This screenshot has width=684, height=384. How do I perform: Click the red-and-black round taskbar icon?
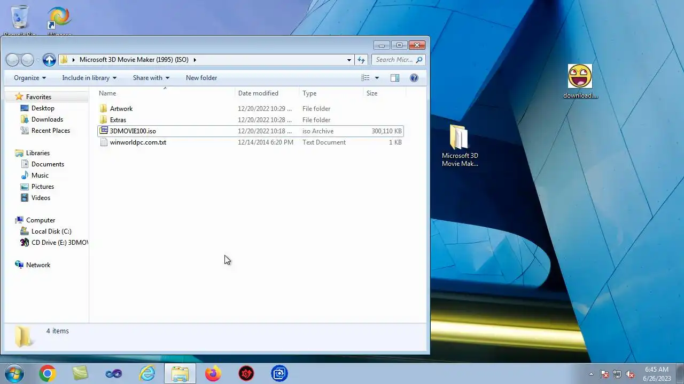[x=246, y=374]
